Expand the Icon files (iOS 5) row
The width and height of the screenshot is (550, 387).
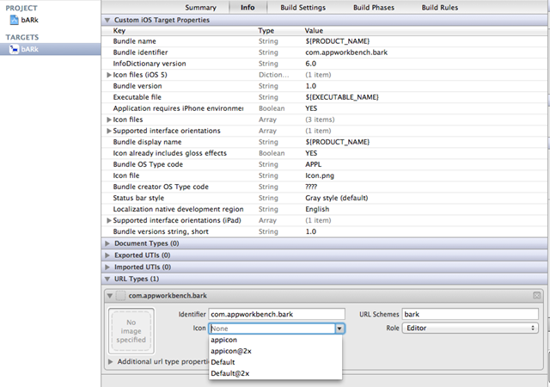click(108, 75)
